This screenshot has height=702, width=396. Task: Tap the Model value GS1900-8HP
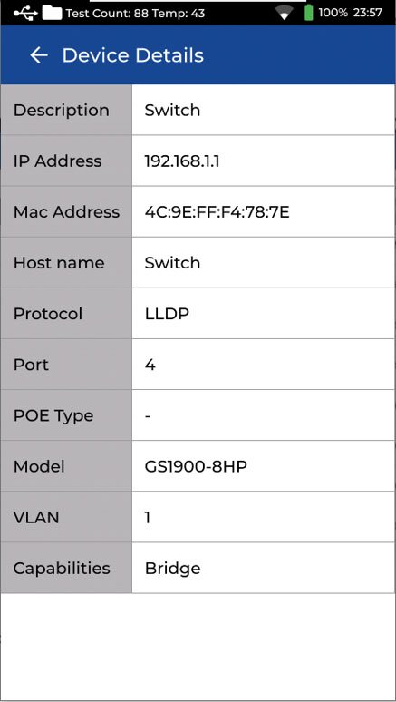196,467
